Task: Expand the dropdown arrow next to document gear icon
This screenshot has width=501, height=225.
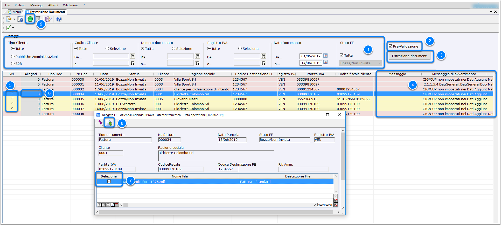Action: point(14,19)
